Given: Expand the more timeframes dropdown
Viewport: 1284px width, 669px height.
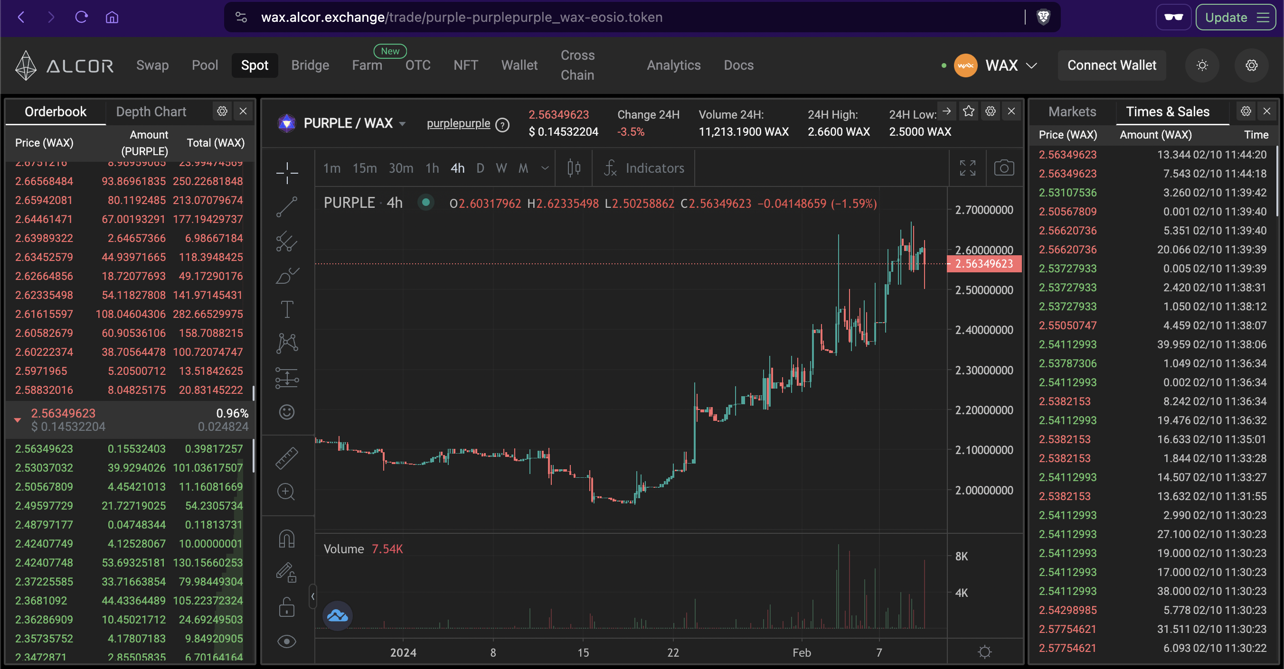Looking at the screenshot, I should [x=545, y=168].
